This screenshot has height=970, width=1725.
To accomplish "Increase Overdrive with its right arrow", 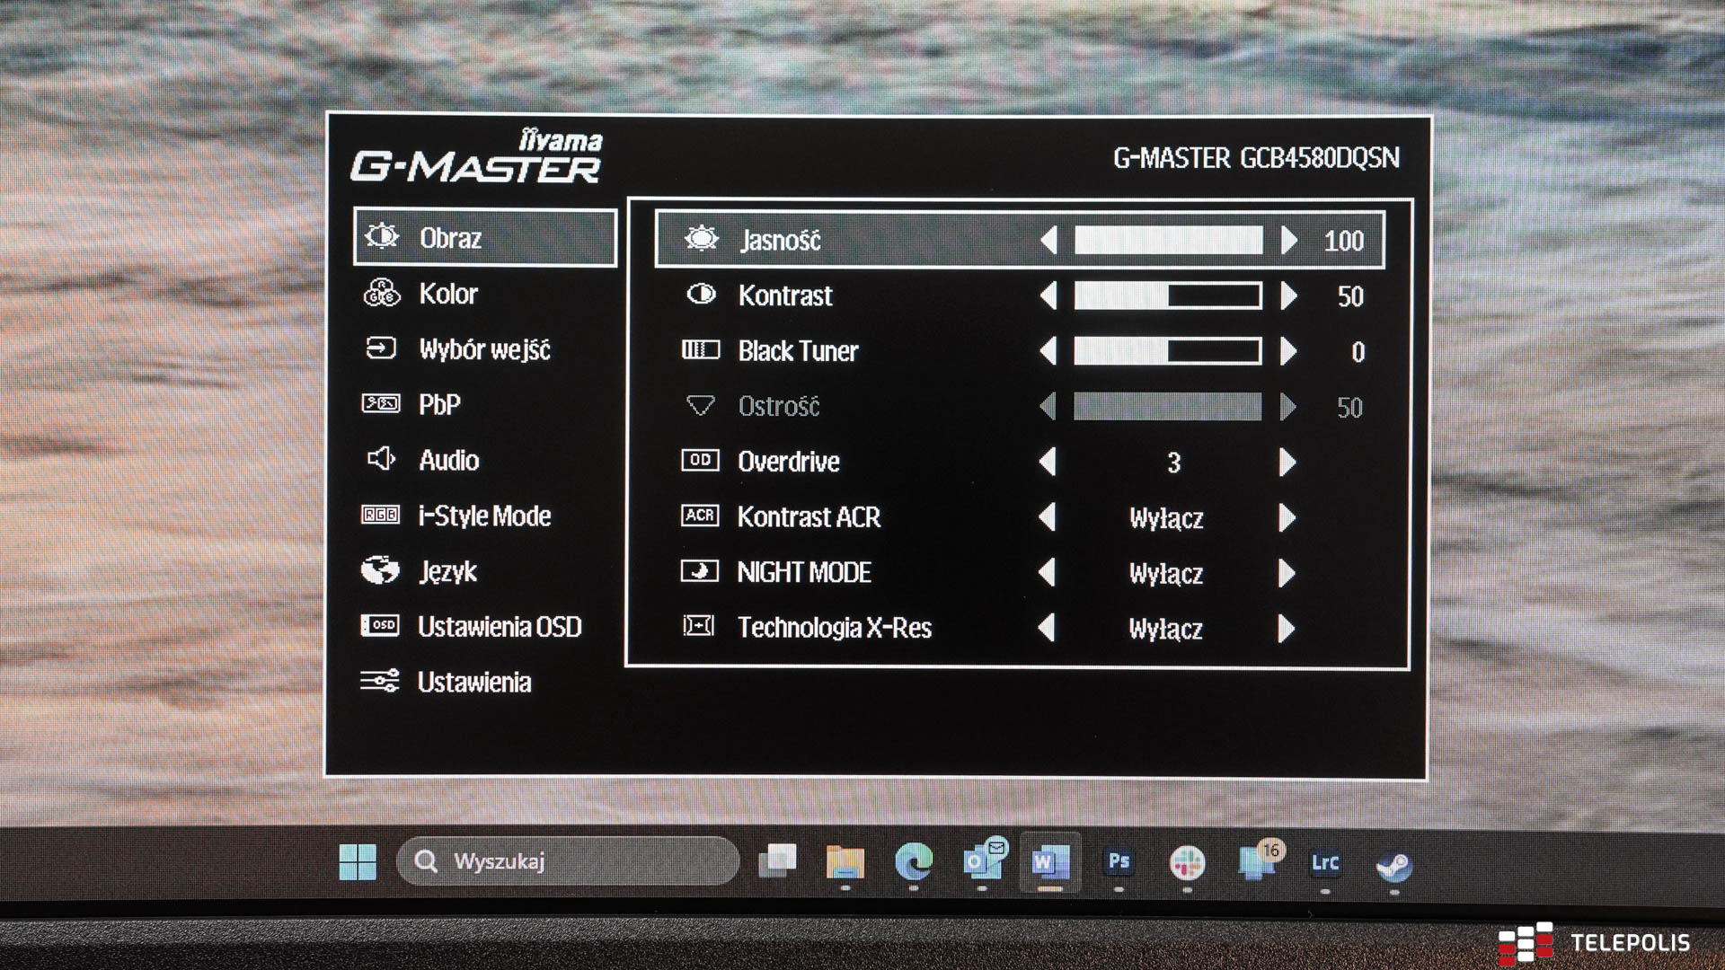I will click(1287, 462).
